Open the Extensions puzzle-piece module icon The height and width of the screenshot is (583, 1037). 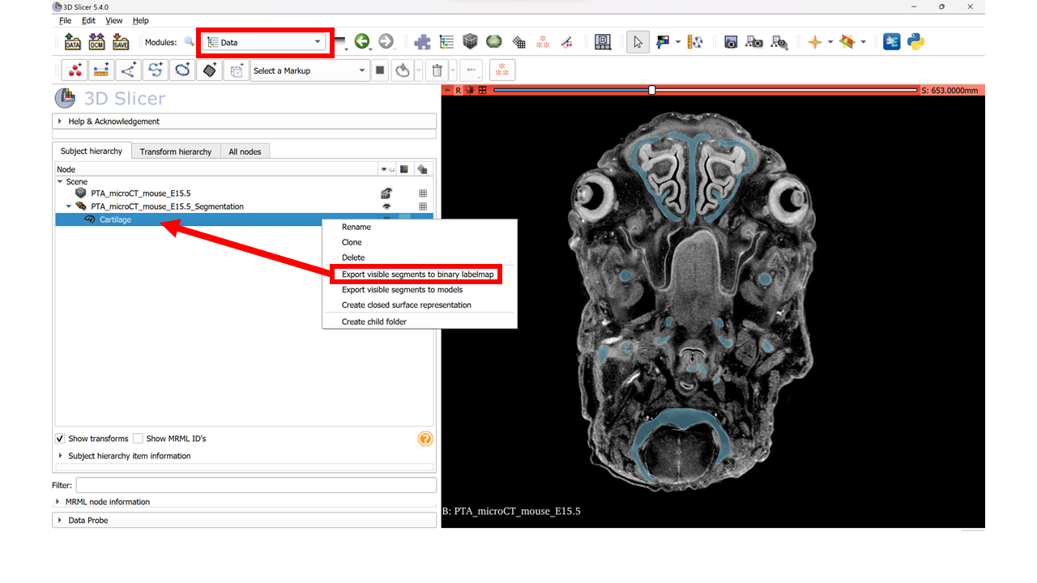pos(422,42)
